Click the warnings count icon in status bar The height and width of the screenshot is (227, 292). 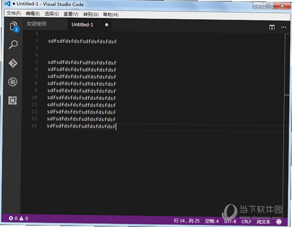[x=22, y=218]
